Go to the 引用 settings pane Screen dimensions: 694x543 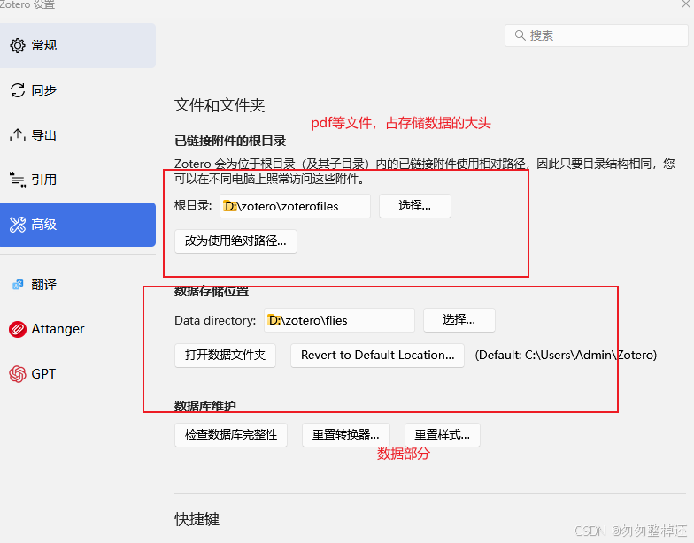coord(78,180)
